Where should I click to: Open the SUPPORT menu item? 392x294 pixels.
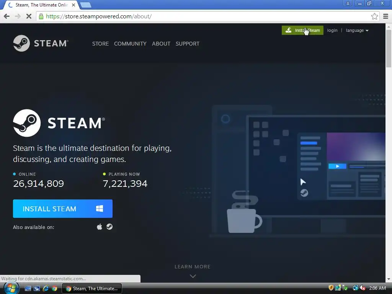188,44
